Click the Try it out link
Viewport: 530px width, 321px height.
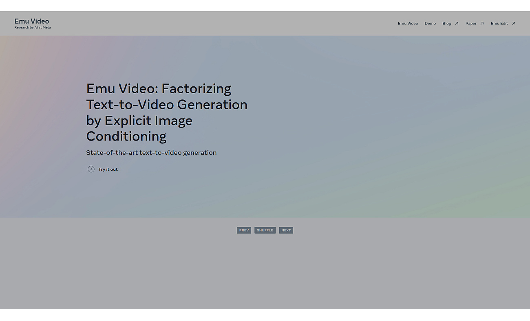108,169
